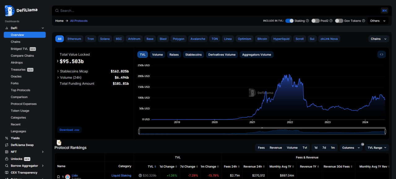Enable the Gov Tokens TVL toggle

coord(339,21)
